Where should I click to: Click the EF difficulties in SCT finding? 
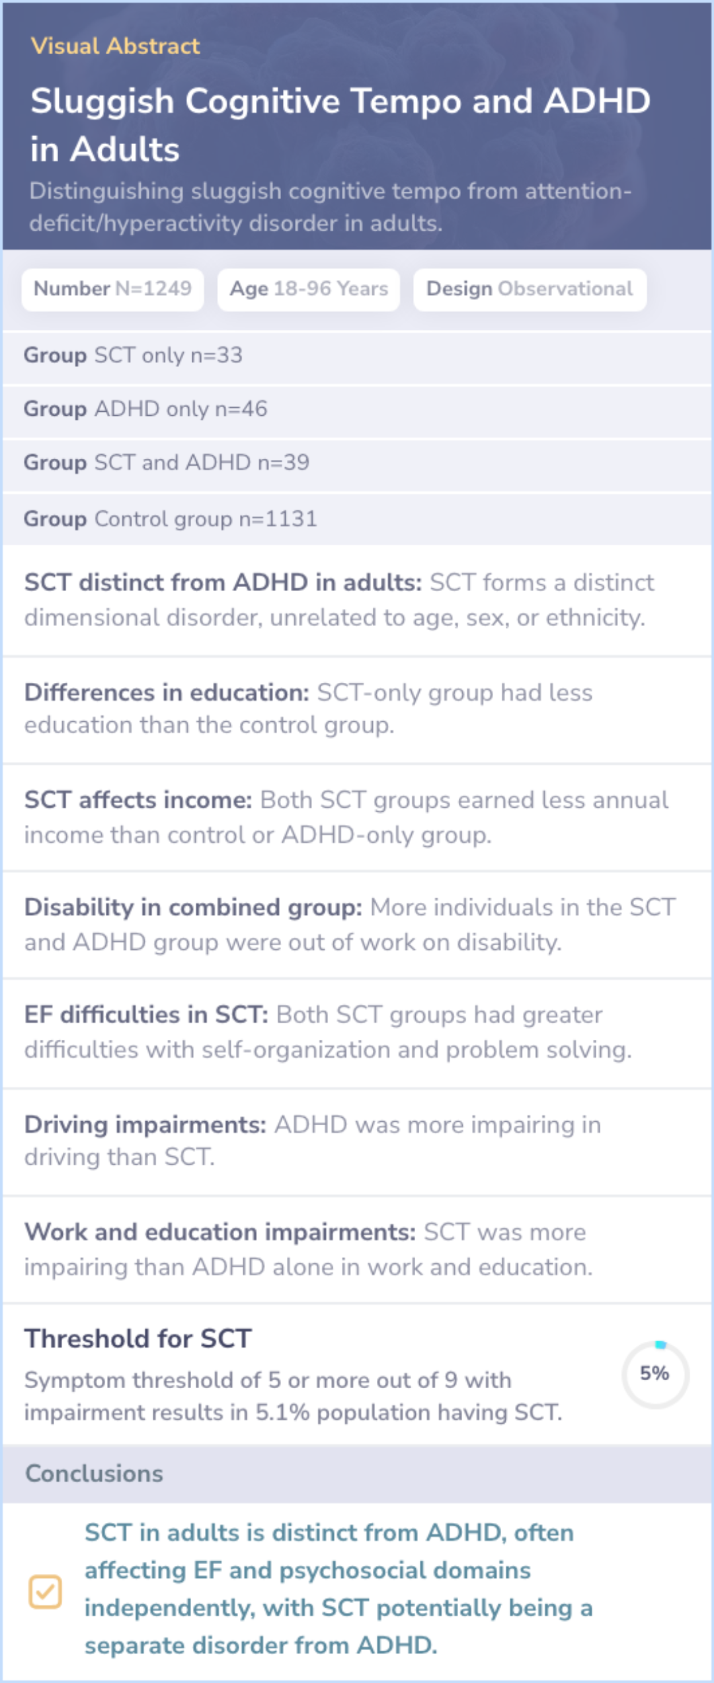tap(328, 1032)
